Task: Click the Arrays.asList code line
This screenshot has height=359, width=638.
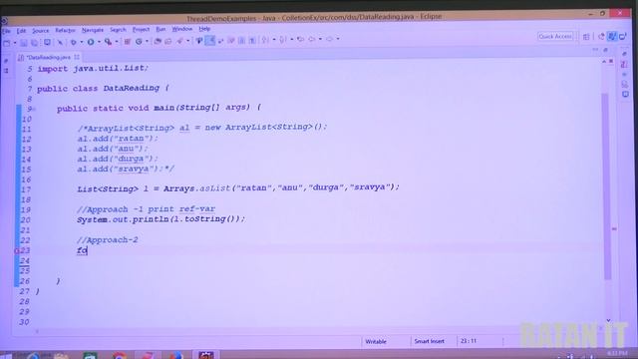Action: (238, 187)
